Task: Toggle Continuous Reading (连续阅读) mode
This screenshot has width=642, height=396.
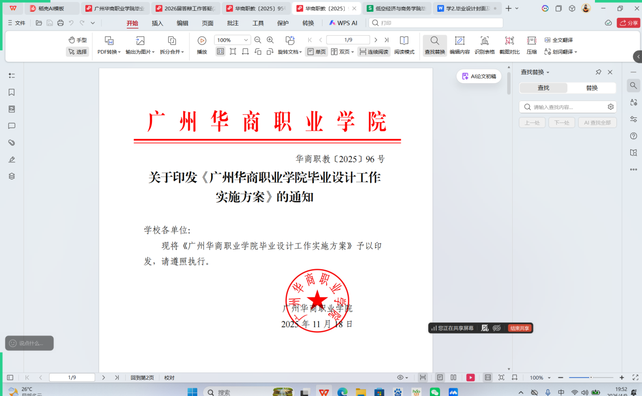Action: click(x=373, y=52)
